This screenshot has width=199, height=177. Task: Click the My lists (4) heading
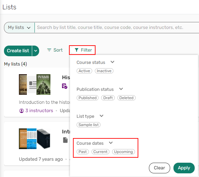click(16, 64)
